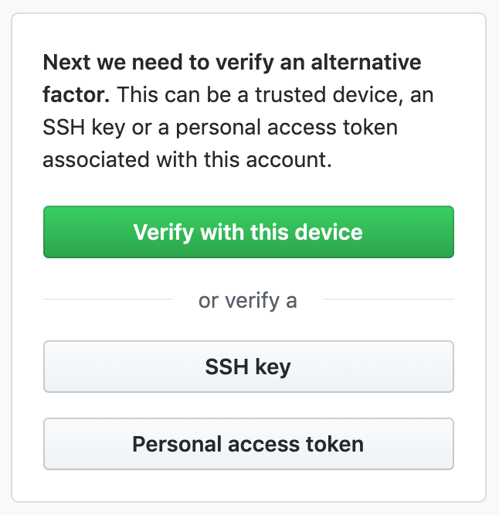Verify using an SSH key
Screen dimensions: 499x515
coord(248,367)
